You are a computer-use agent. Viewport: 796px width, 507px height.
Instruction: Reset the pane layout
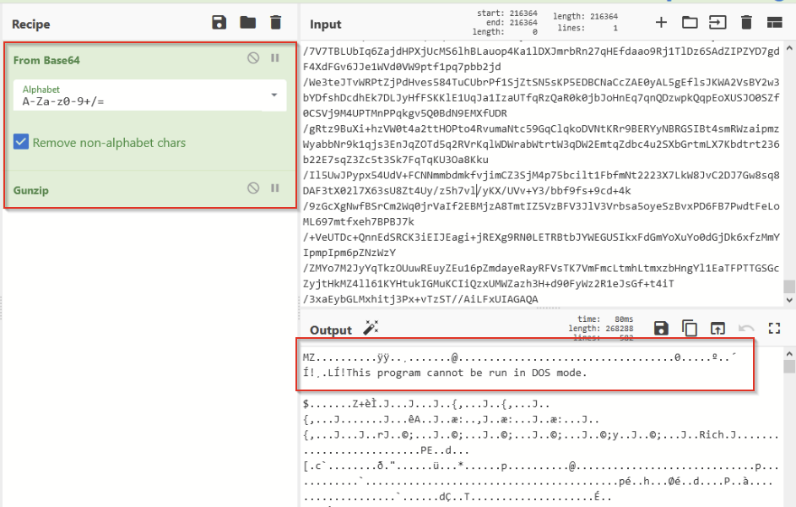pyautogui.click(x=774, y=22)
